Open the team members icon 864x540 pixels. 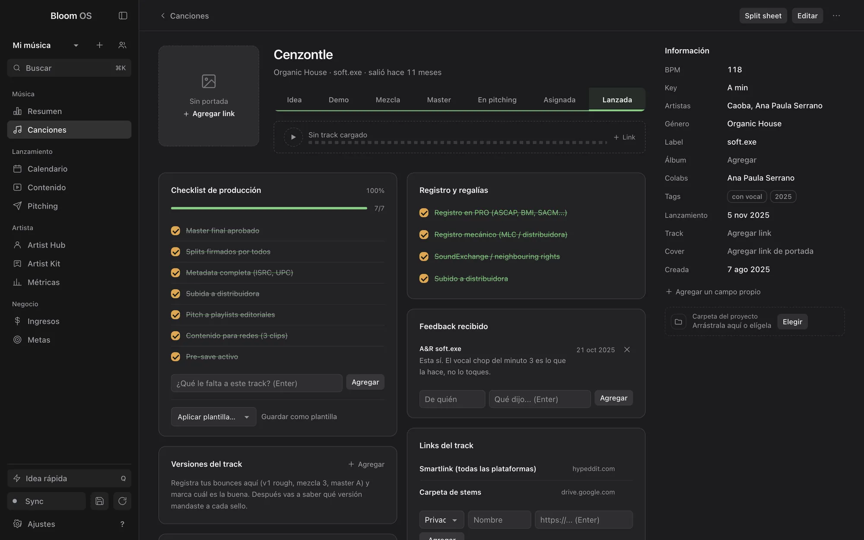(x=122, y=45)
